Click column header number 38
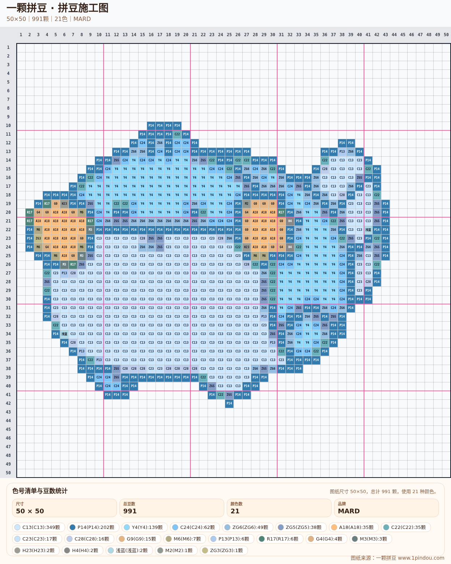This screenshot has height=564, width=451. click(x=342, y=35)
